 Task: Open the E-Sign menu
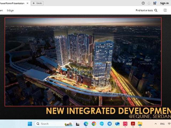[x=10, y=10]
